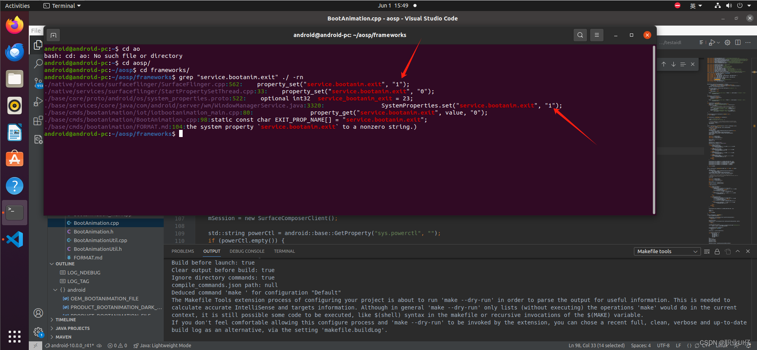The image size is (757, 350).
Task: Open Show Applications grid in dock
Action: tap(15, 337)
